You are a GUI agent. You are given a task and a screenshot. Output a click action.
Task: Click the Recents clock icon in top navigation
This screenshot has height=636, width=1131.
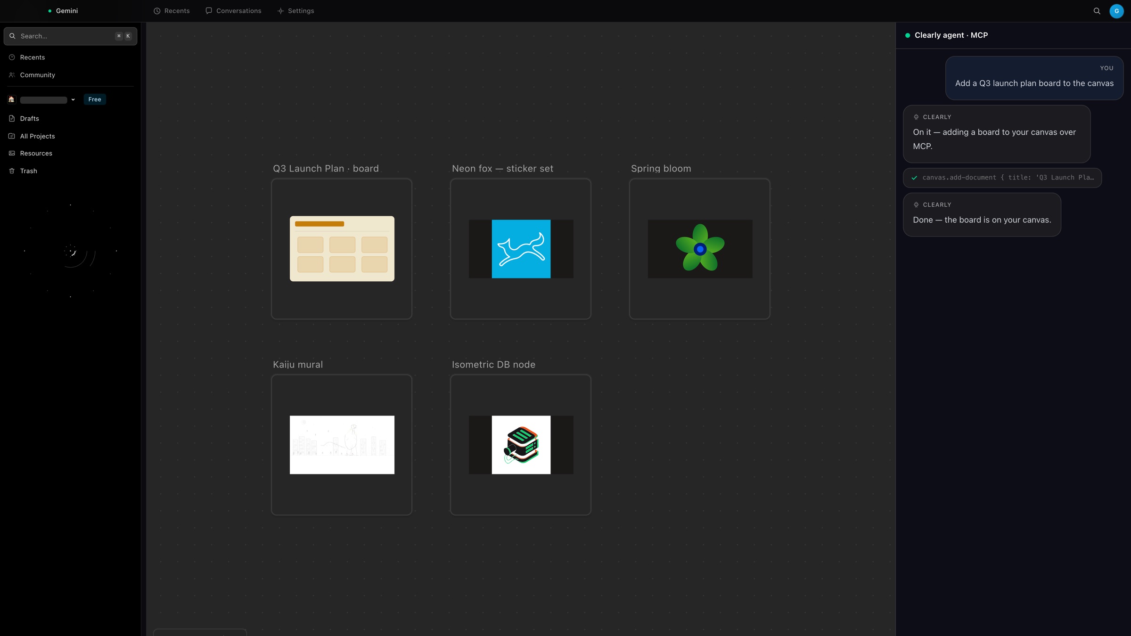pos(157,11)
